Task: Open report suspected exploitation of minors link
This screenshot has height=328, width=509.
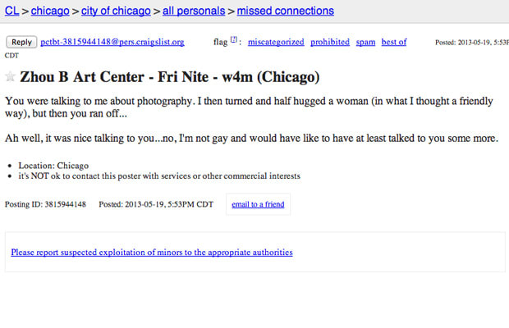Action: (x=152, y=253)
